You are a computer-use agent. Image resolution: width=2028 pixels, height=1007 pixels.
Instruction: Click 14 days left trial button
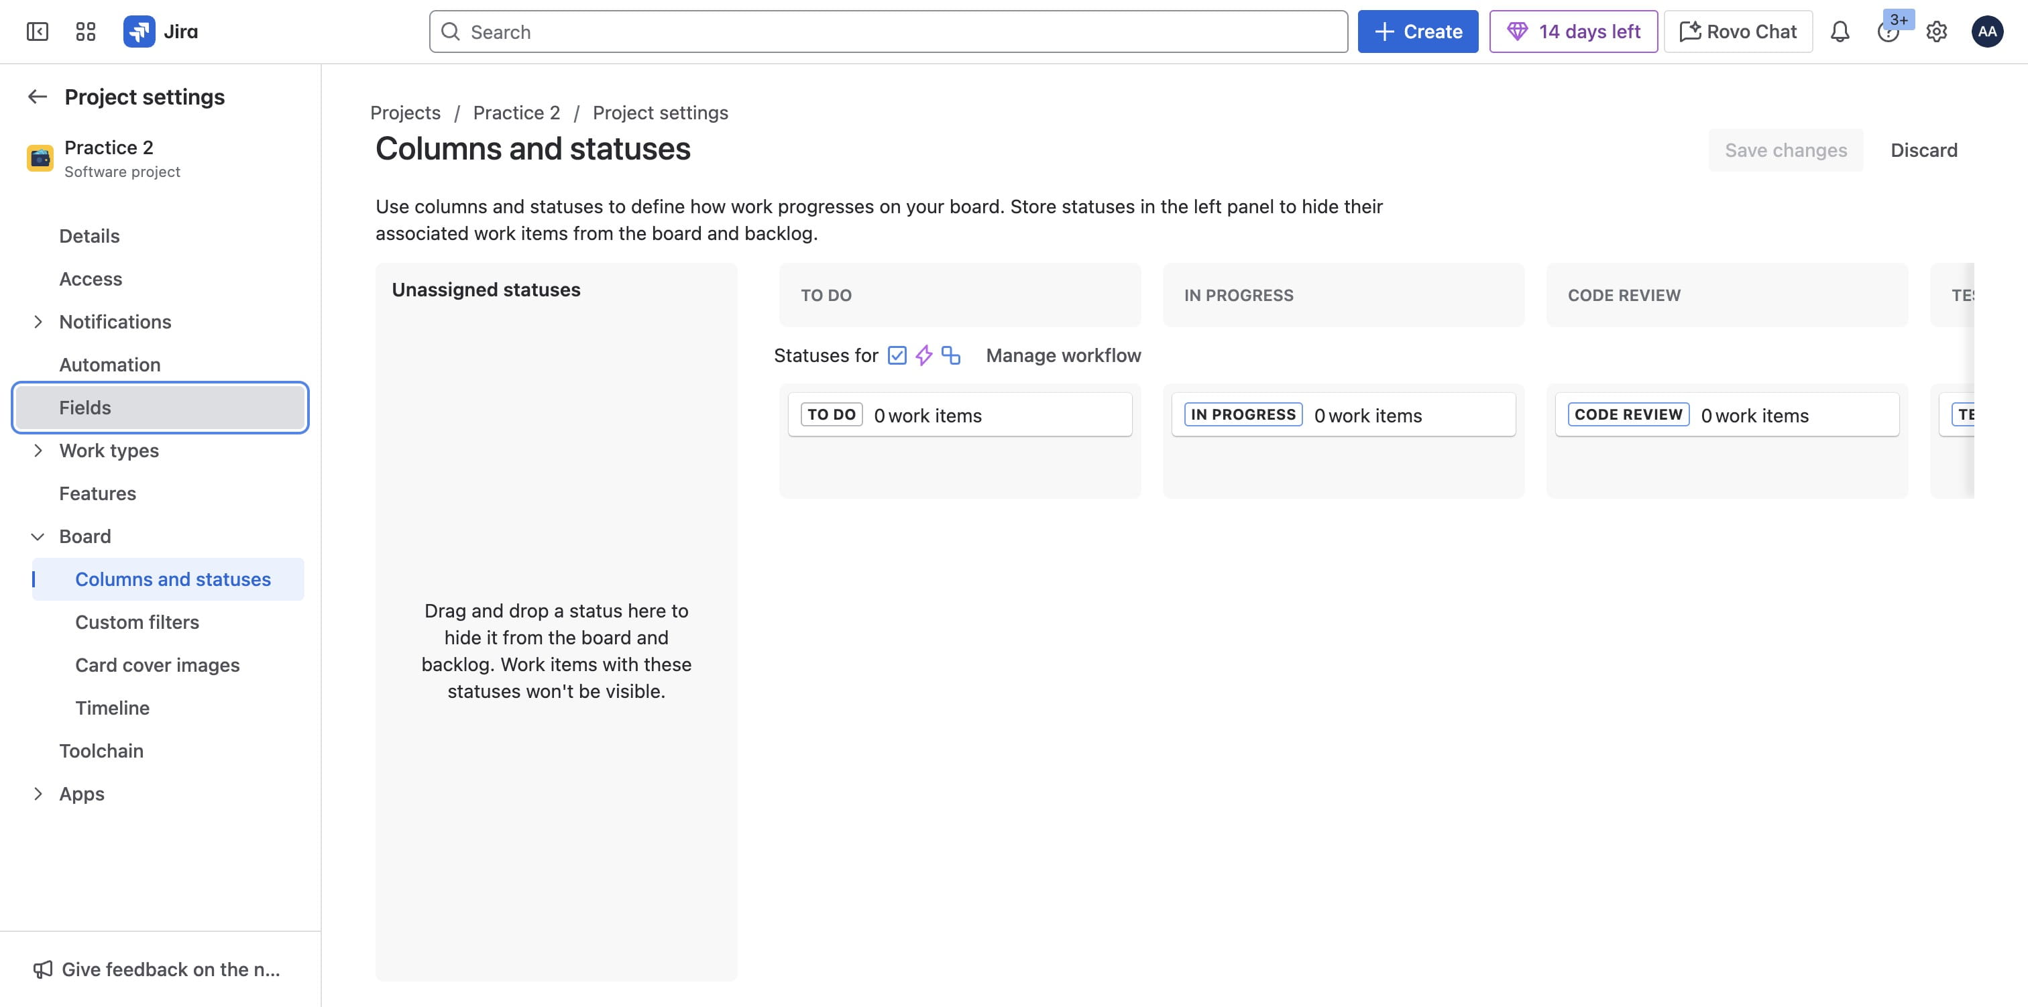click(1573, 32)
